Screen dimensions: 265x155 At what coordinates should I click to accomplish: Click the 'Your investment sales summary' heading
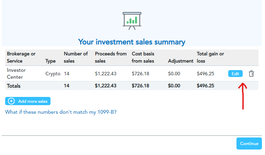[132, 42]
